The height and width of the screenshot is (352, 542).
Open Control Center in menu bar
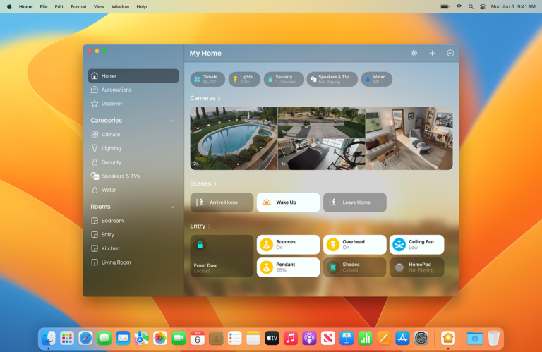(483, 6)
